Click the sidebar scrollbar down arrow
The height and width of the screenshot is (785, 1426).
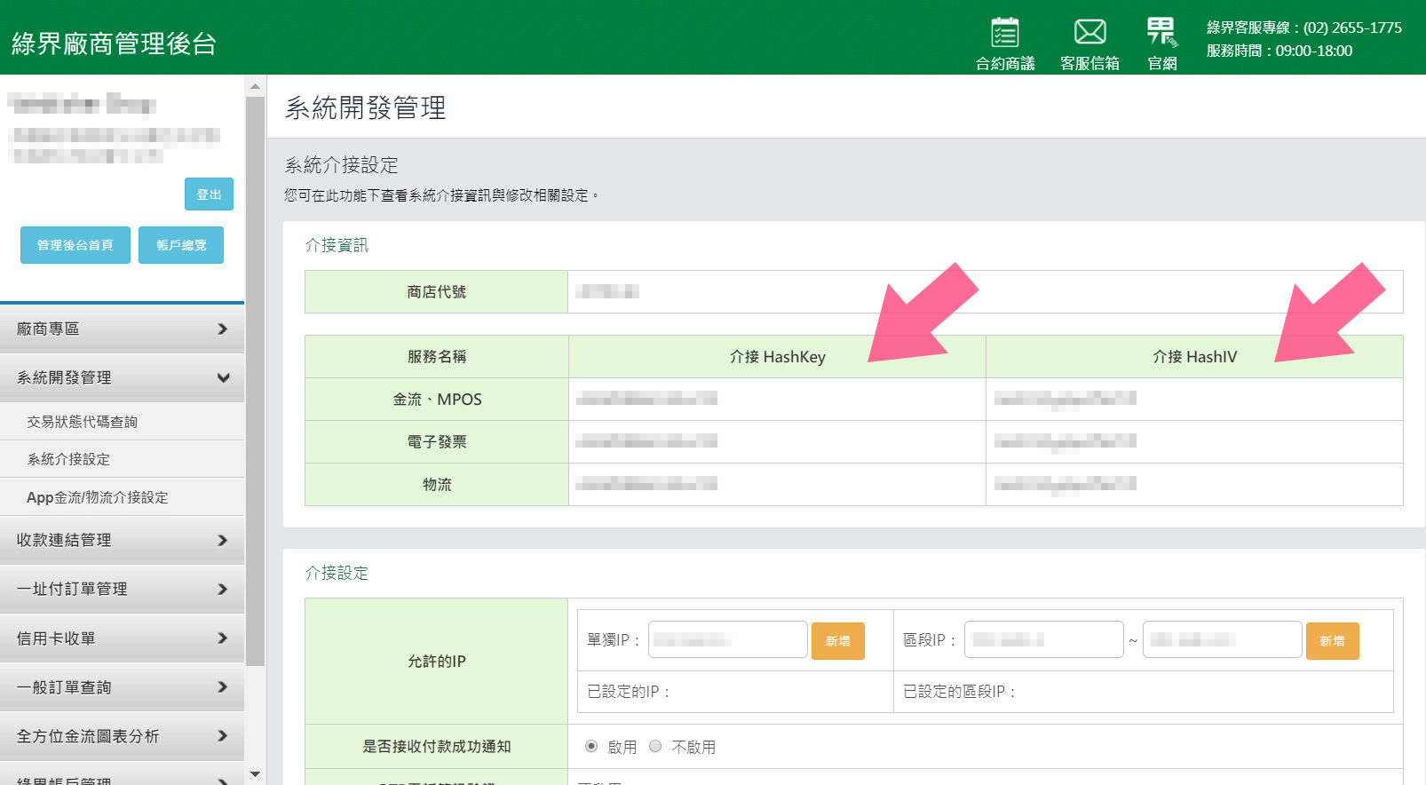[255, 774]
